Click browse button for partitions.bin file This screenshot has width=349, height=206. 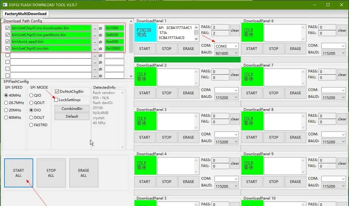coord(95,35)
